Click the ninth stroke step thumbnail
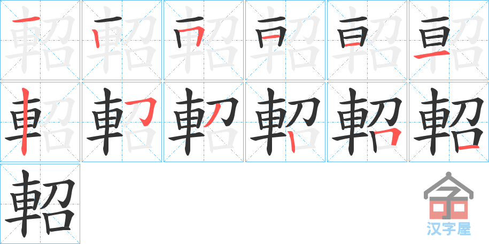Viewport: 489px width, 244px height. [x=204, y=122]
